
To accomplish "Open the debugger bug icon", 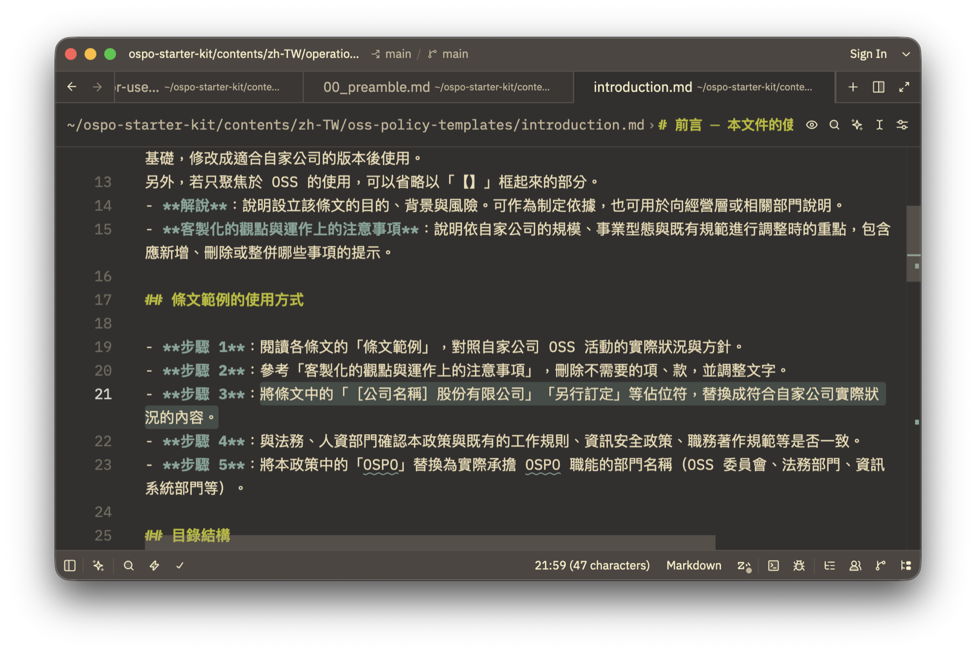I will 799,565.
